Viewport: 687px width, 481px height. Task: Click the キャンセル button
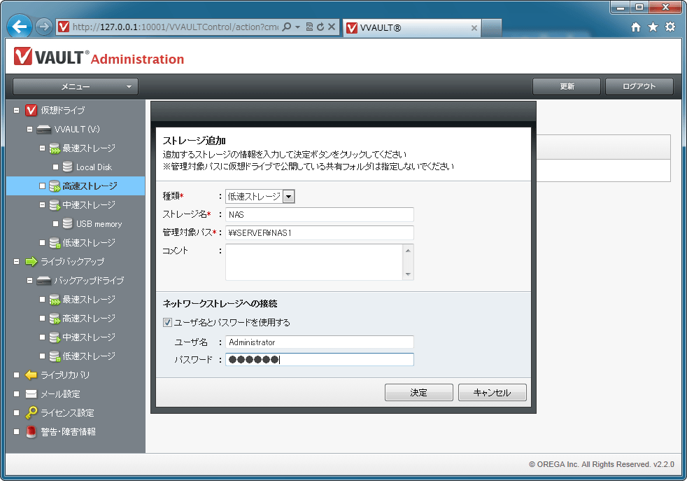pyautogui.click(x=492, y=392)
